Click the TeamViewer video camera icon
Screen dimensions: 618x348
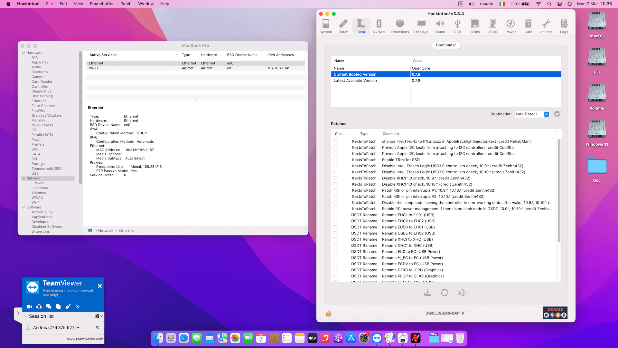coord(29,307)
